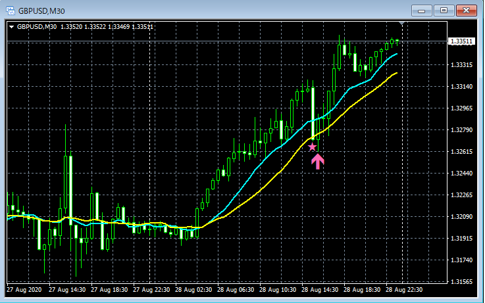This screenshot has height=303, width=485.
Task: Click time axis label 27 Aug 22:30
Action: 151,290
